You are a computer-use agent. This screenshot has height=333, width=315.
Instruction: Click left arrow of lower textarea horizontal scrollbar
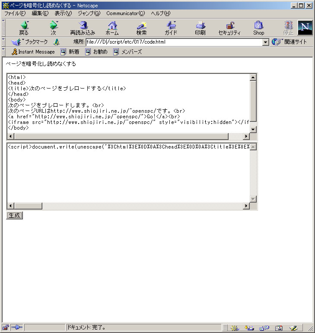click(11, 206)
